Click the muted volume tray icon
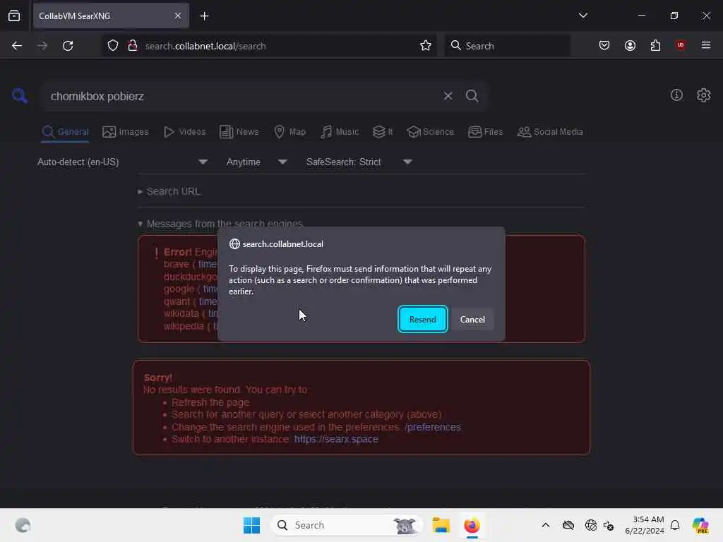Viewport: 723px width, 542px height. click(x=609, y=525)
